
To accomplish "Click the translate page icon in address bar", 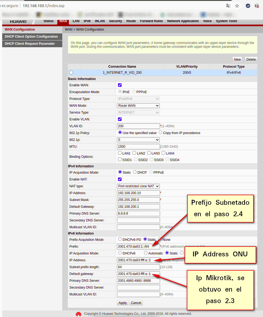I will pos(228,6).
